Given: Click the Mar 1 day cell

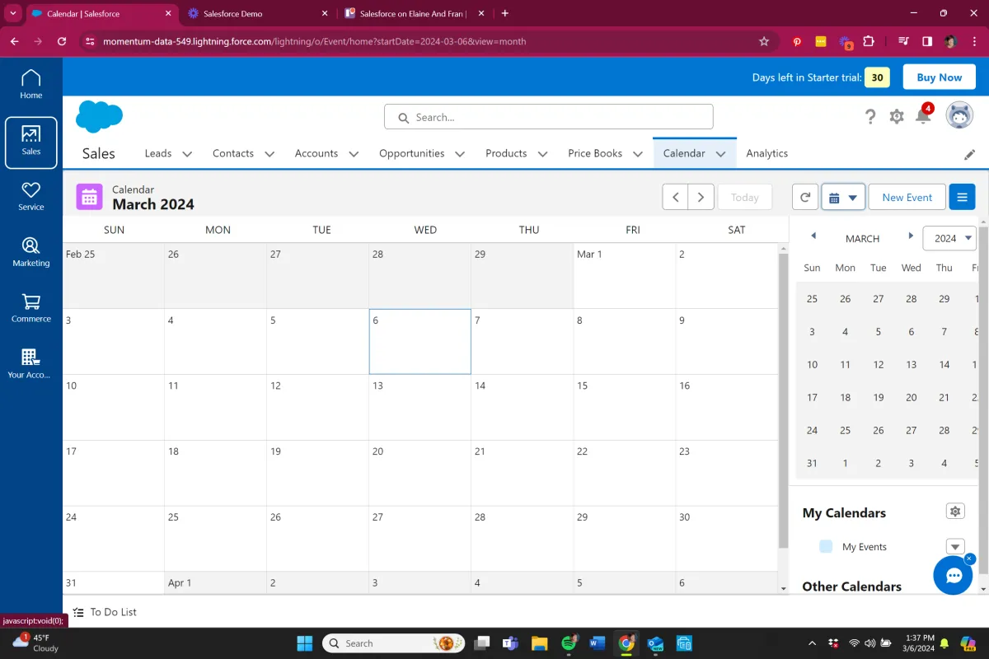Looking at the screenshot, I should pos(624,275).
